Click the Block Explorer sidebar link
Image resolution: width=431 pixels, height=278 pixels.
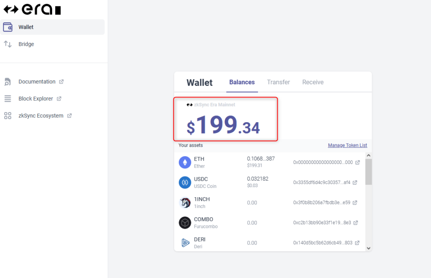(x=35, y=99)
